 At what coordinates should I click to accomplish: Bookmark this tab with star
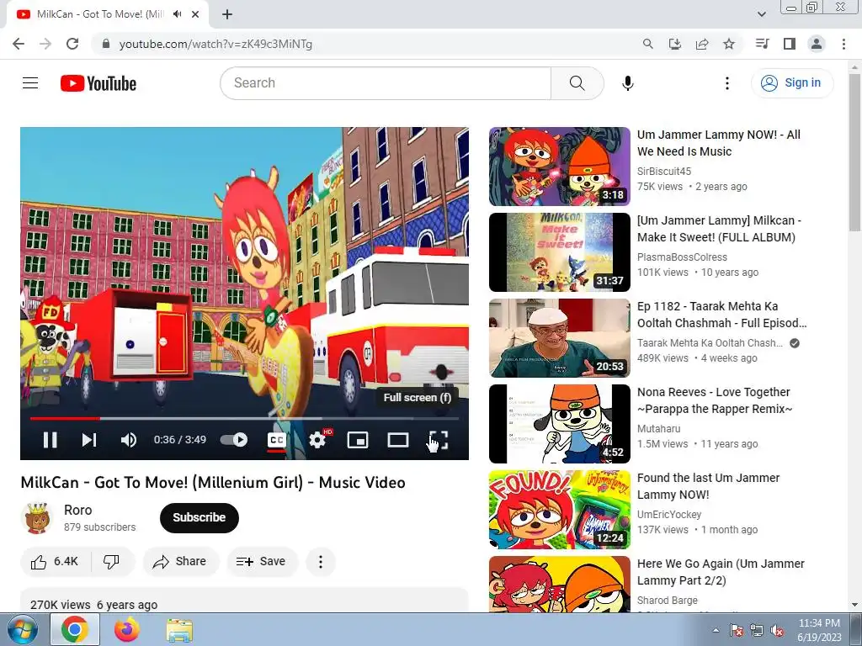tap(729, 44)
